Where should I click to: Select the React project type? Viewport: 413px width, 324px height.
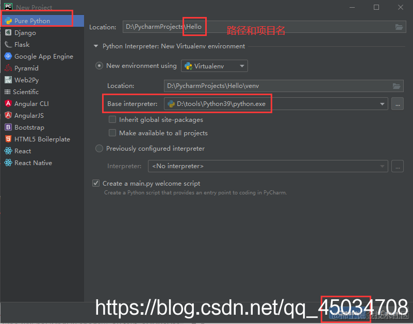pyautogui.click(x=42, y=151)
